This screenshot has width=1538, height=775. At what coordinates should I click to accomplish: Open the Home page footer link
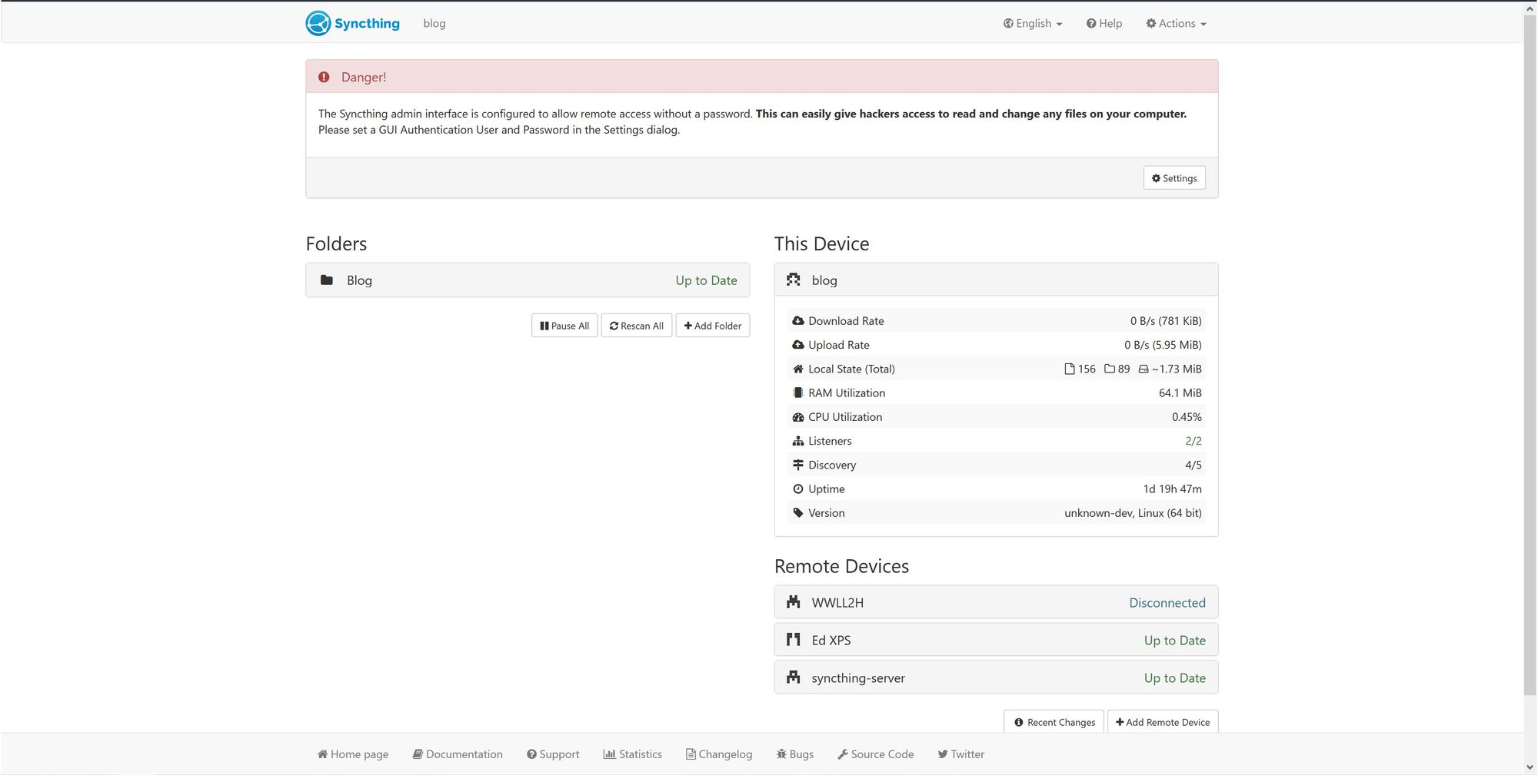pos(353,754)
